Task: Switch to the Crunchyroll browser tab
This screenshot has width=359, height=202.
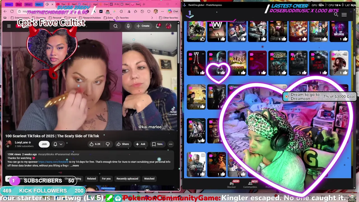Action: coord(103,4)
